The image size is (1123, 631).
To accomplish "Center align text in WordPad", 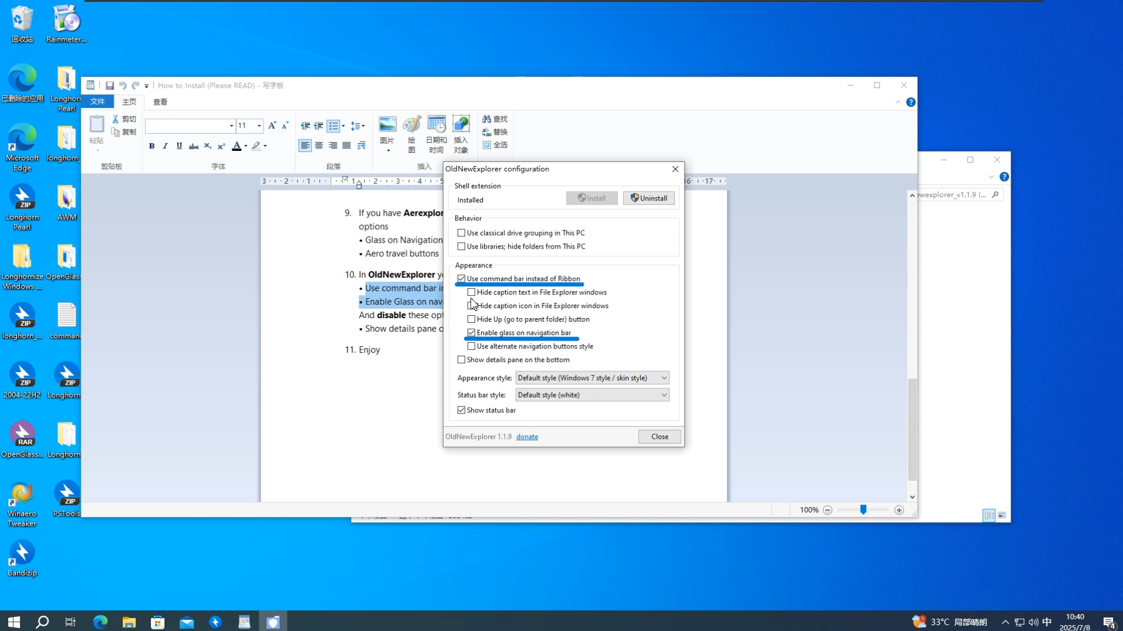I will point(319,146).
